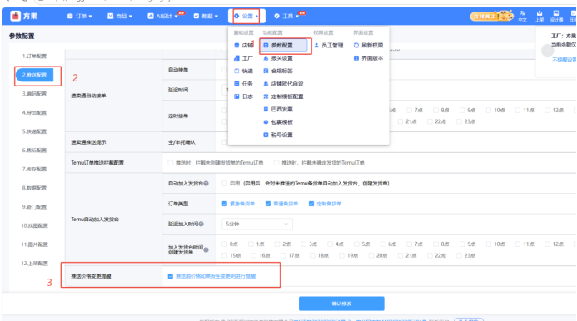The height and width of the screenshot is (321, 577).
Task: Uncheck the 普通备货单 order type checkbox
Action: coord(268,204)
